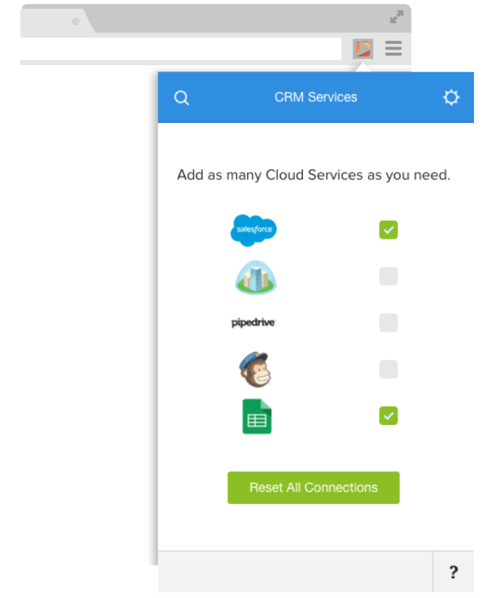Open settings with the gear icon
This screenshot has width=493, height=598.
point(451,97)
